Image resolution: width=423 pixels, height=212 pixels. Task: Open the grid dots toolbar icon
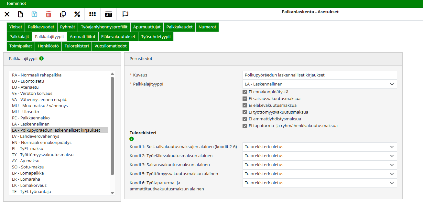point(92,14)
